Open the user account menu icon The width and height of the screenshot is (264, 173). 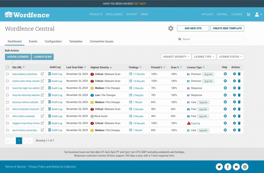pos(258,14)
